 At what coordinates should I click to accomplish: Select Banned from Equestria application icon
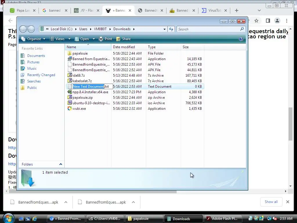70,59
